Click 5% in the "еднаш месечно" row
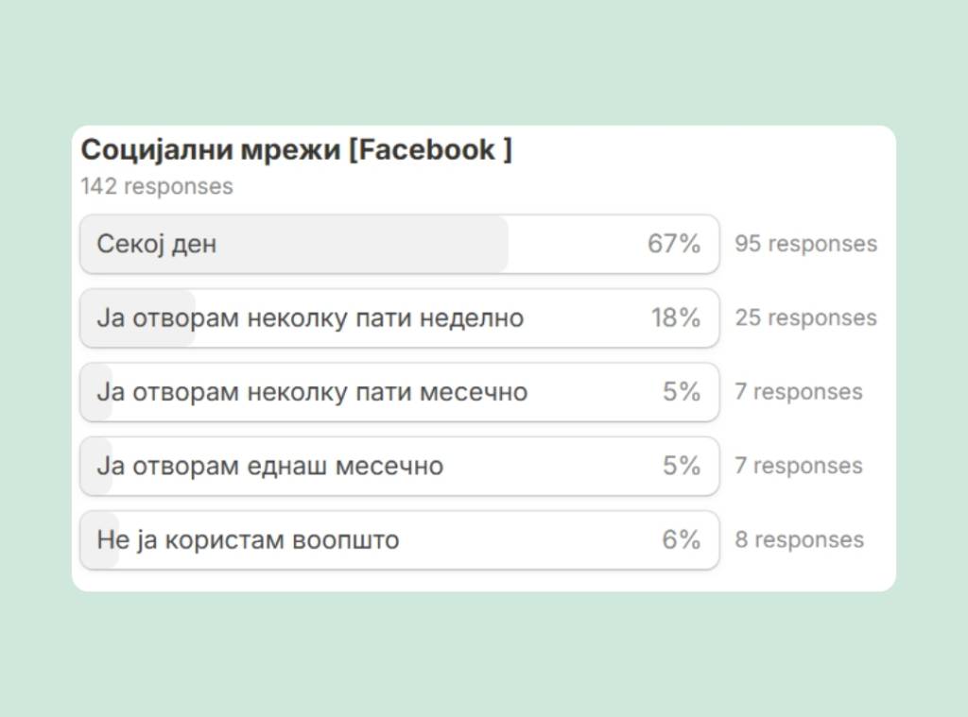This screenshot has width=968, height=717. 681,466
